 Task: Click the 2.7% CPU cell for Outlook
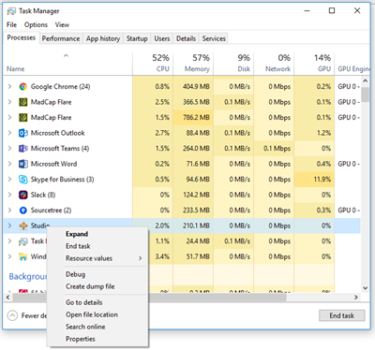(153, 133)
